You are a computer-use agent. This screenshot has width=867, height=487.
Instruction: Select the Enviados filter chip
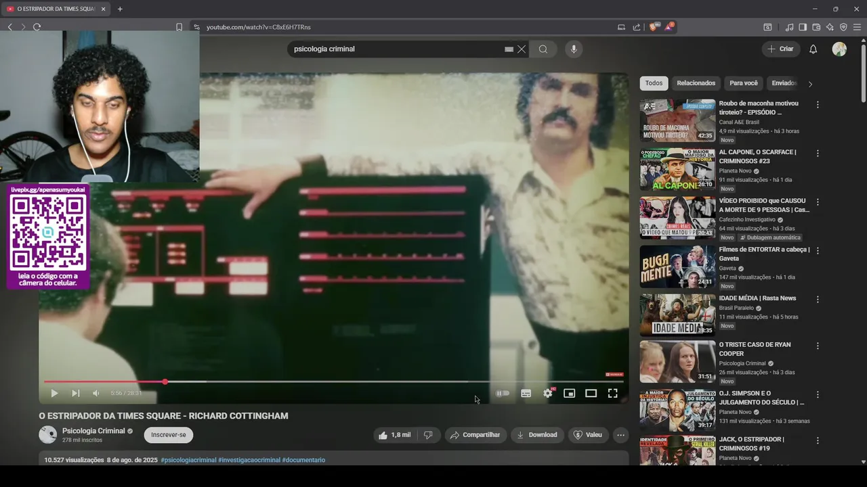(784, 83)
